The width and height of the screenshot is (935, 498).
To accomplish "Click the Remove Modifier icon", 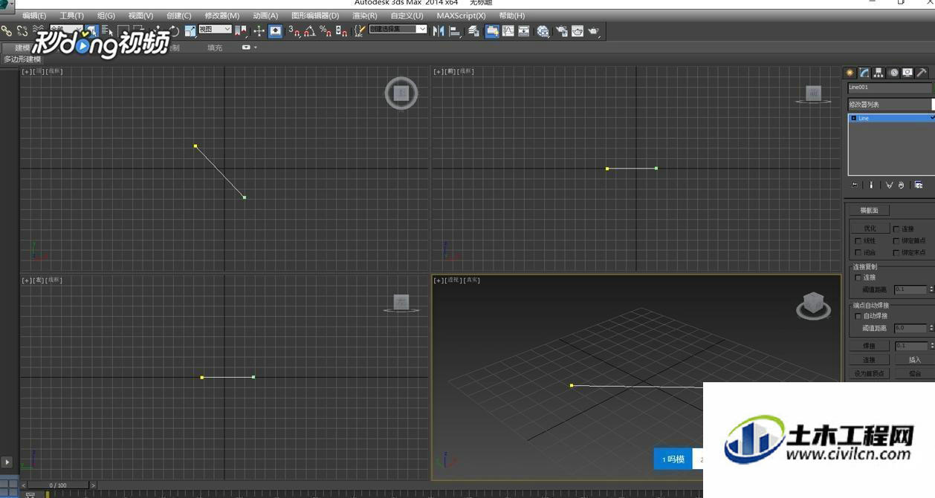I will click(901, 185).
